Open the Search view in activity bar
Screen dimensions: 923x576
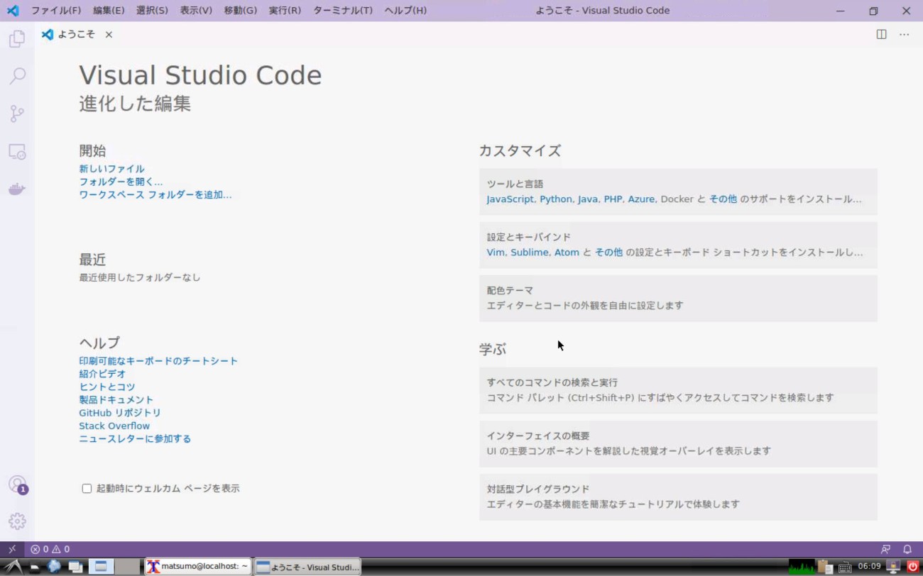(x=17, y=76)
